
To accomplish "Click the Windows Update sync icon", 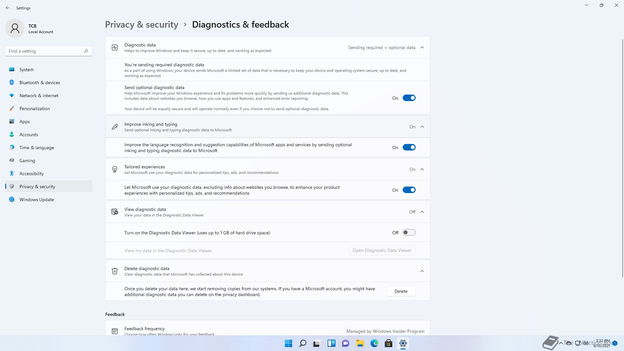I will pyautogui.click(x=12, y=200).
